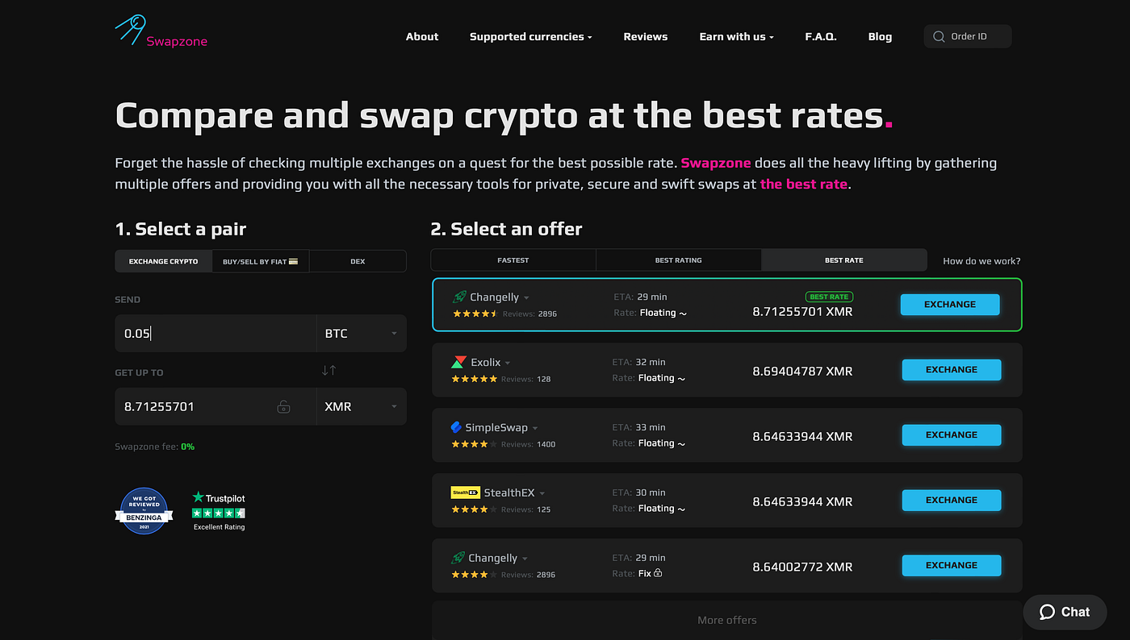Toggle the lock icon beside 8.71255701 amount
1130x640 pixels.
283,407
